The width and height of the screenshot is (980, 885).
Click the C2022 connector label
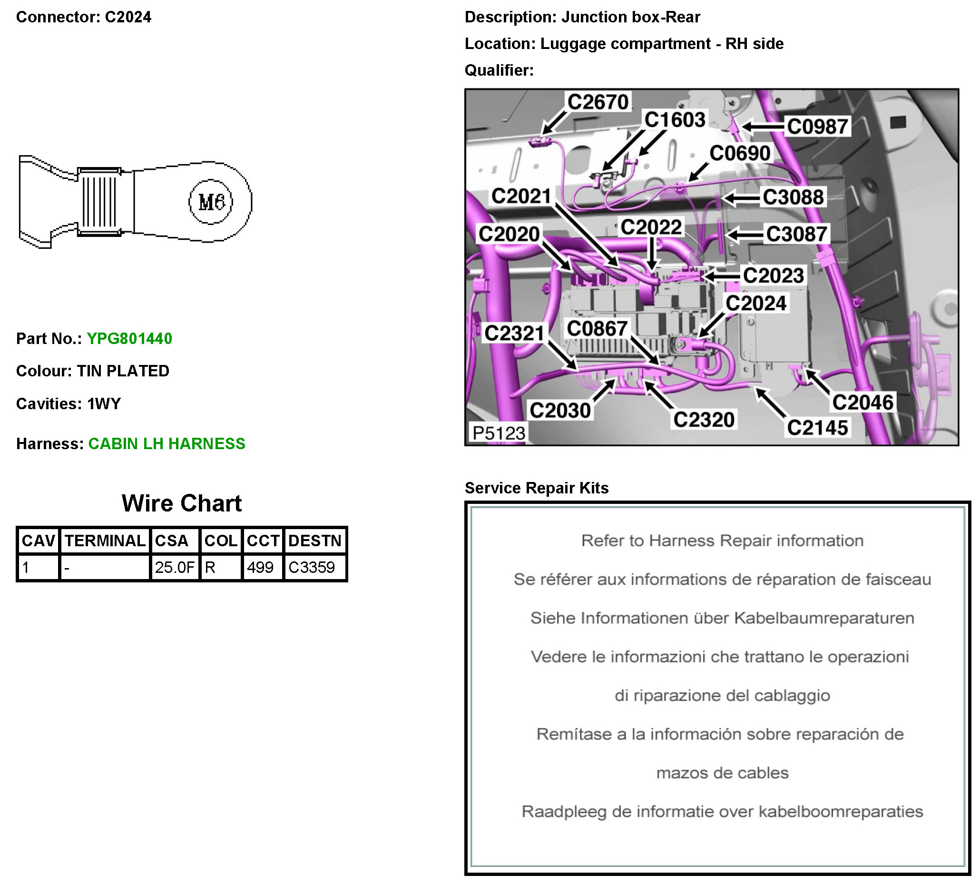(x=651, y=227)
